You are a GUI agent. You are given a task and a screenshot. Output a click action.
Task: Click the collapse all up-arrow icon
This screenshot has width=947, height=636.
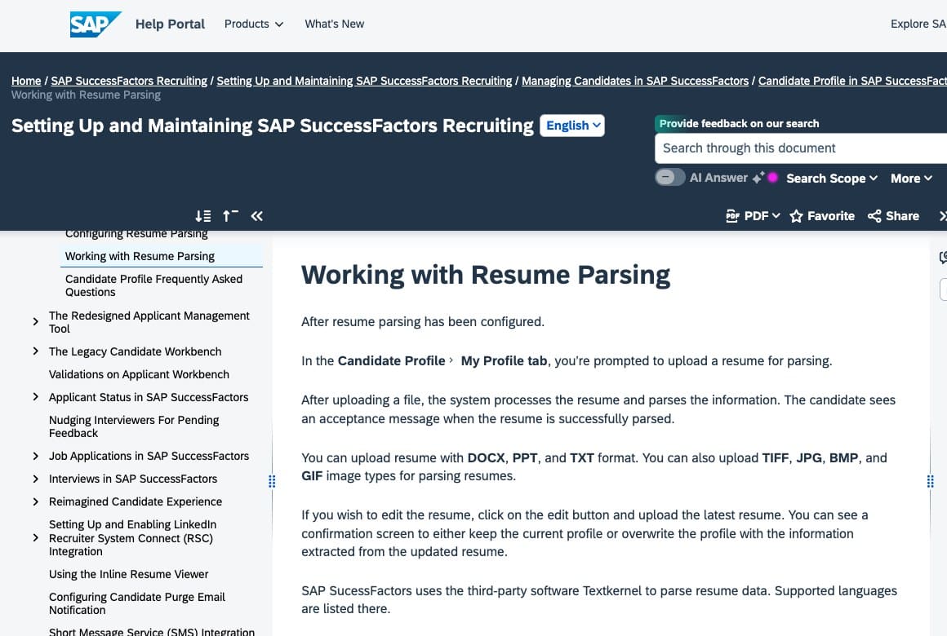coord(230,216)
